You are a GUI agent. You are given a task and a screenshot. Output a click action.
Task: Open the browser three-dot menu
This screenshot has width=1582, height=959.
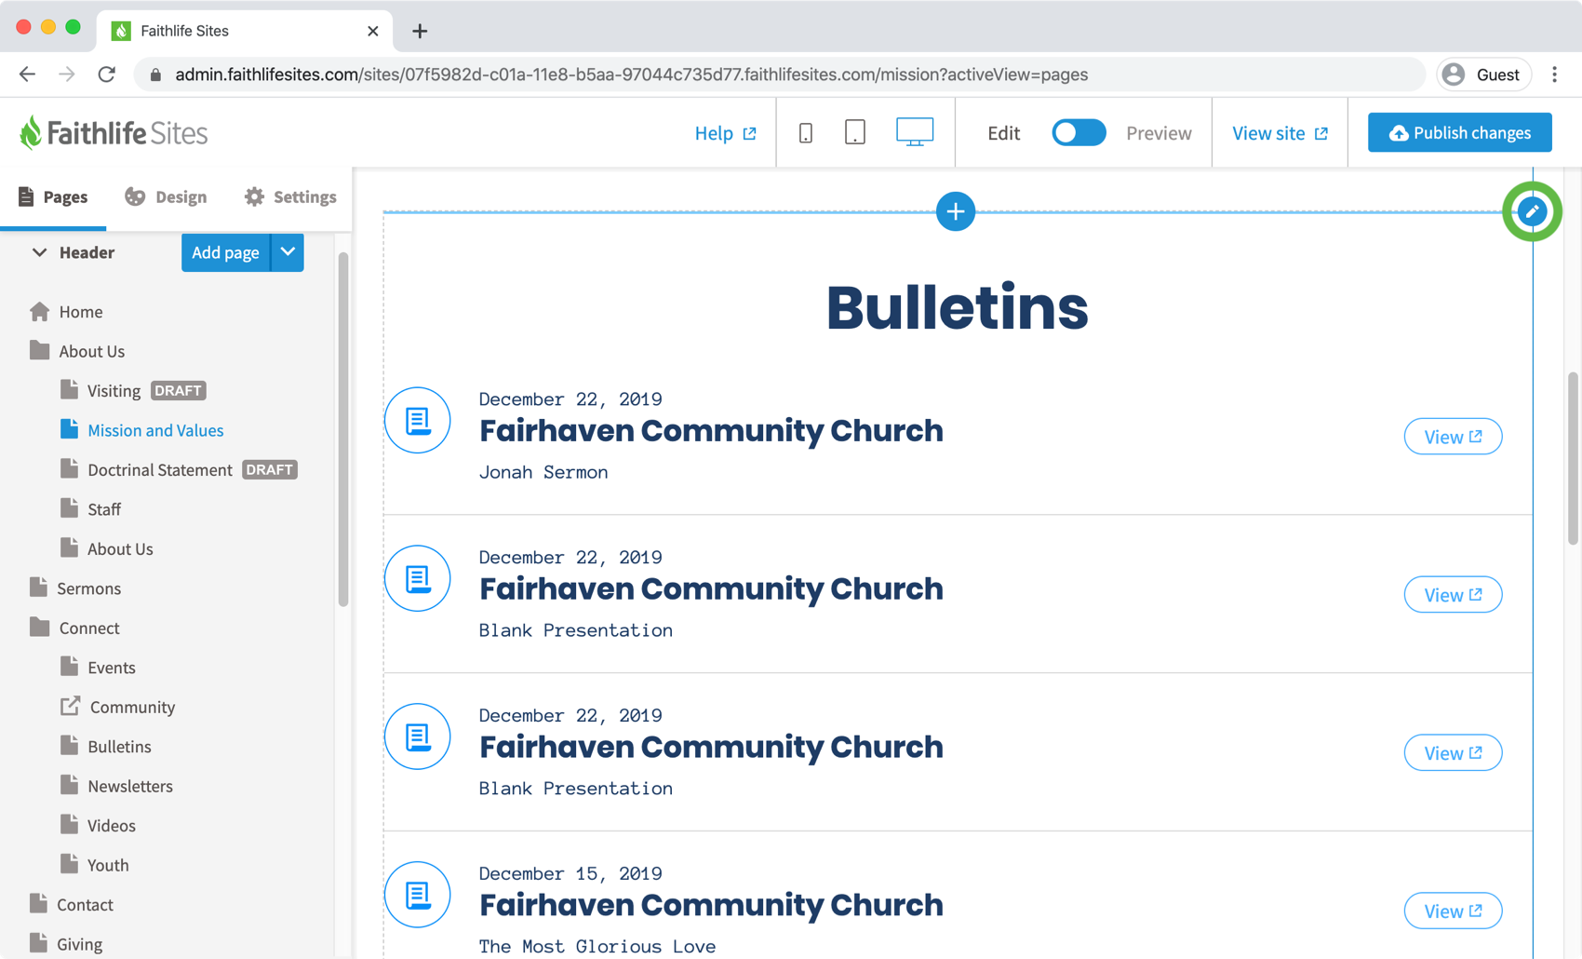pyautogui.click(x=1554, y=74)
